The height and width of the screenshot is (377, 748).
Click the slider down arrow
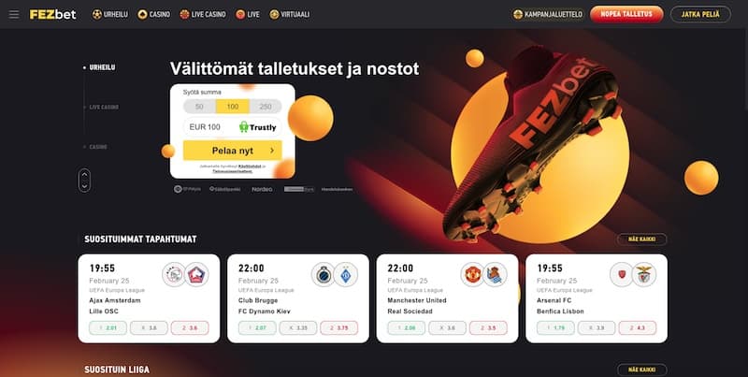84,186
